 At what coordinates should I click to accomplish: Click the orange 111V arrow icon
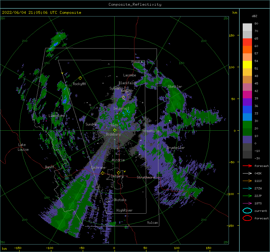(247, 181)
